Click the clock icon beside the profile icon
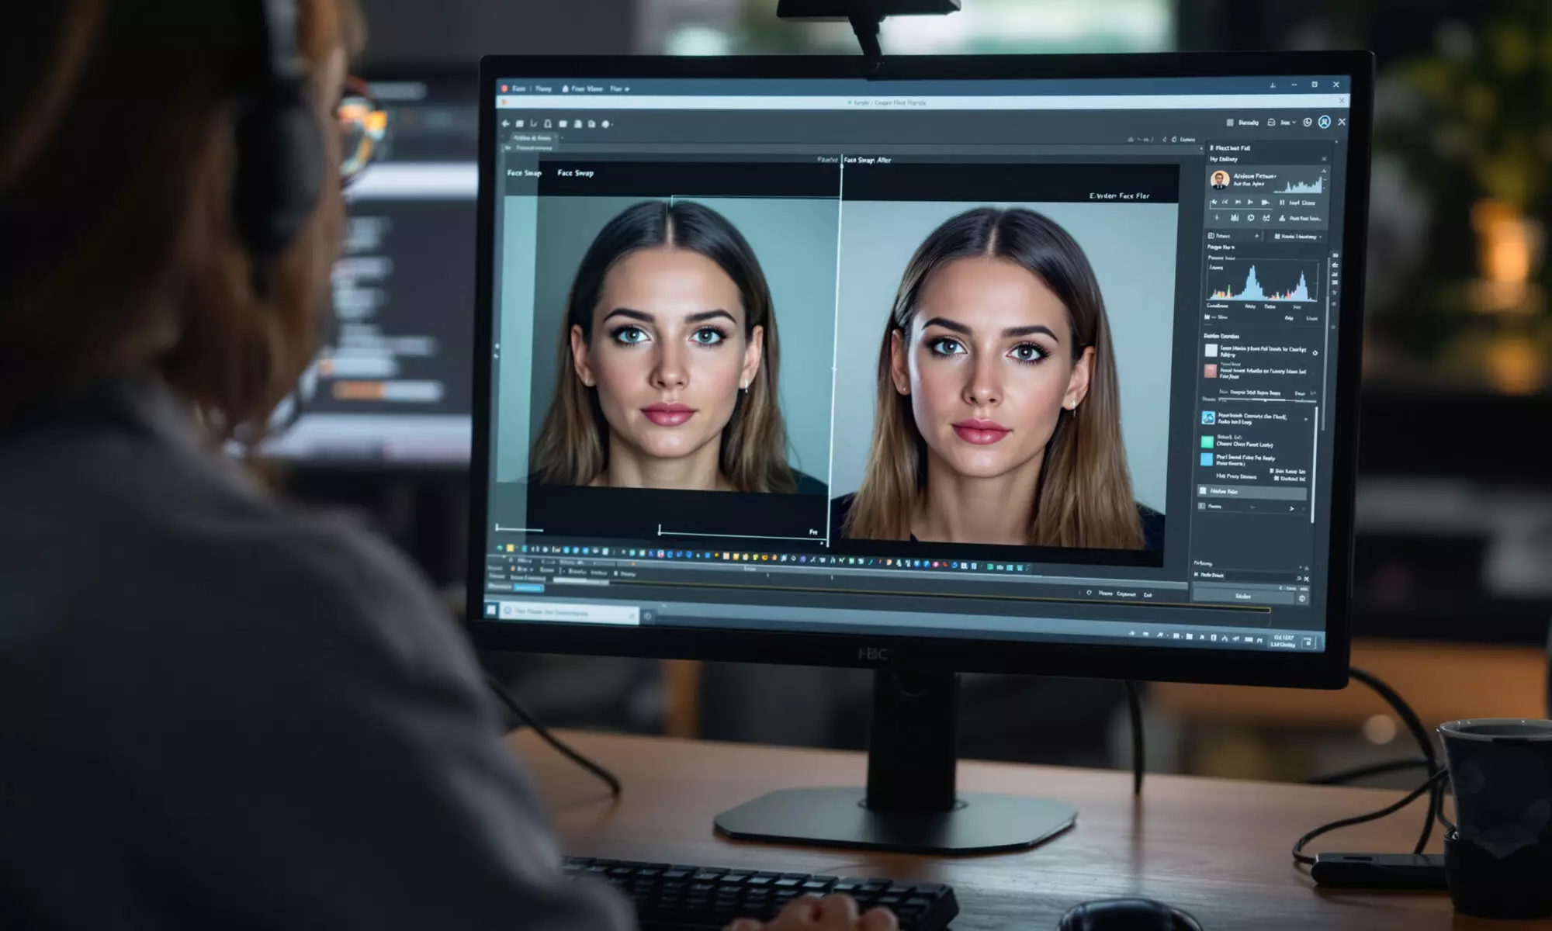 click(1308, 122)
